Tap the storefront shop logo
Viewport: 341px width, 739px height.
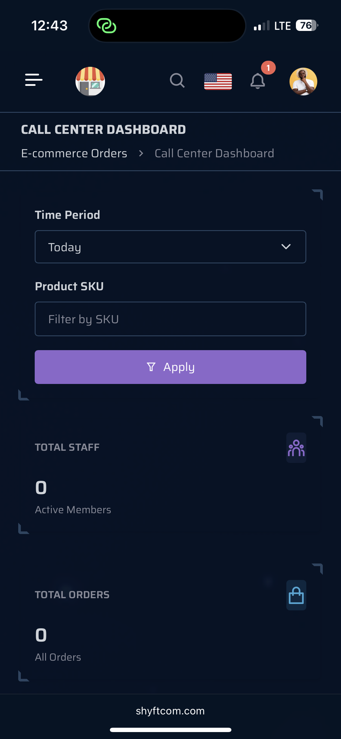point(90,81)
